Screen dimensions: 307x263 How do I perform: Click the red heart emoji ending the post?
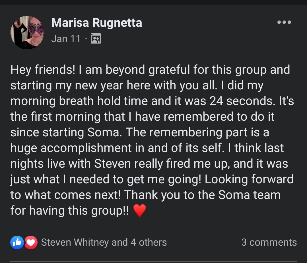(x=139, y=211)
